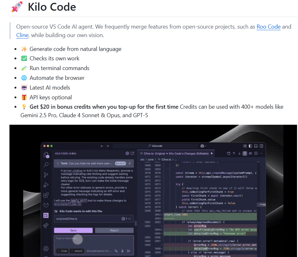
Task: Click the pop-out to editor icon
Action: (133, 153)
